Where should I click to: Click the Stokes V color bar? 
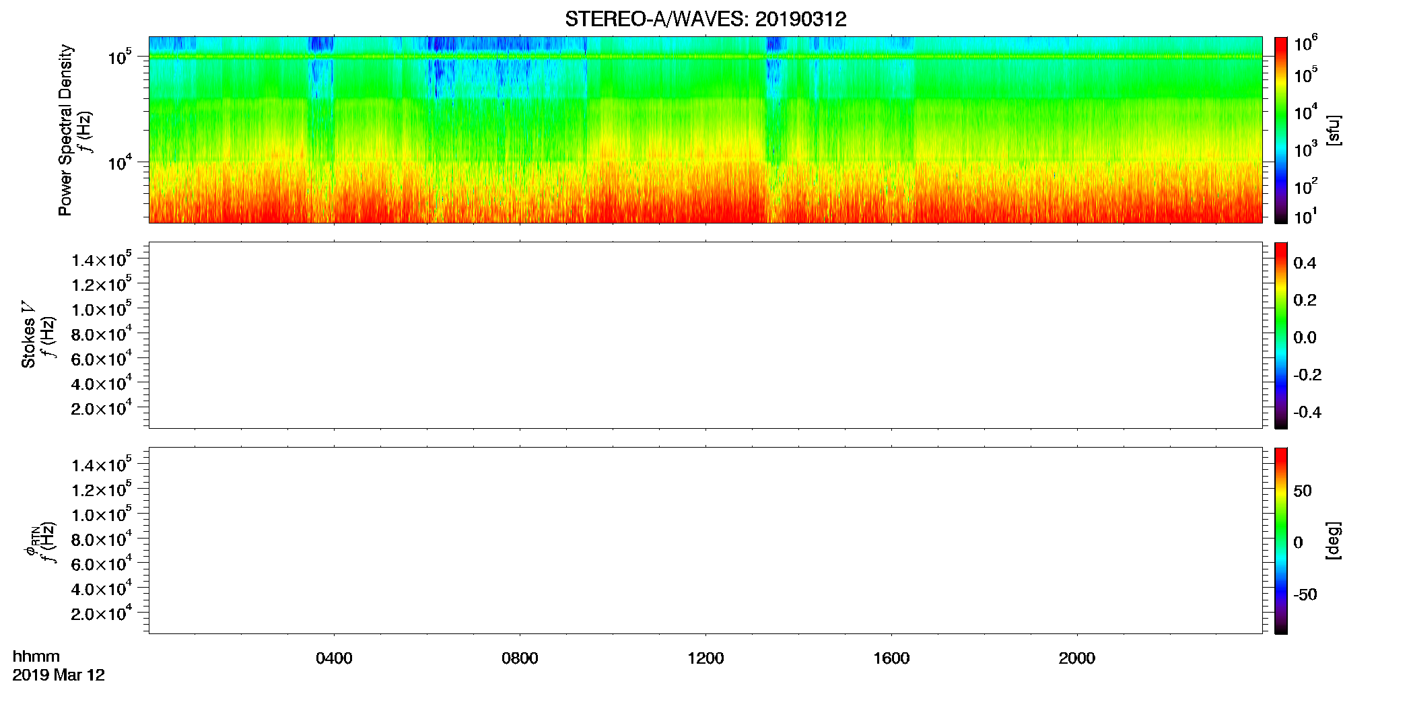(1281, 335)
